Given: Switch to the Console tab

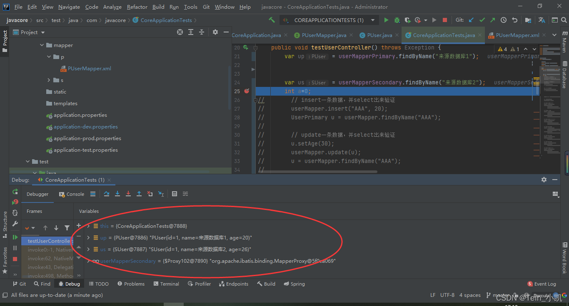Looking at the screenshot, I should [x=72, y=194].
